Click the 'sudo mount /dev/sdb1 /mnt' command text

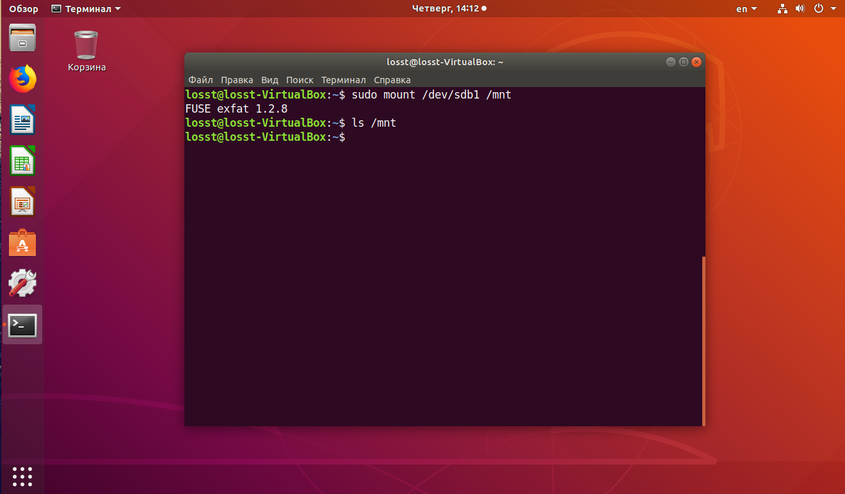[x=431, y=95]
